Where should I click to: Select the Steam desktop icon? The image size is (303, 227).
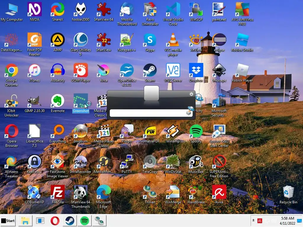(150, 73)
